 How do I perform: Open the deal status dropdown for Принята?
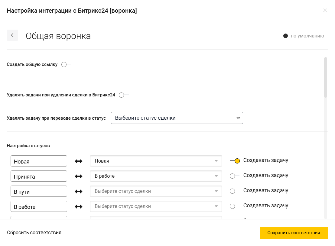[156, 176]
